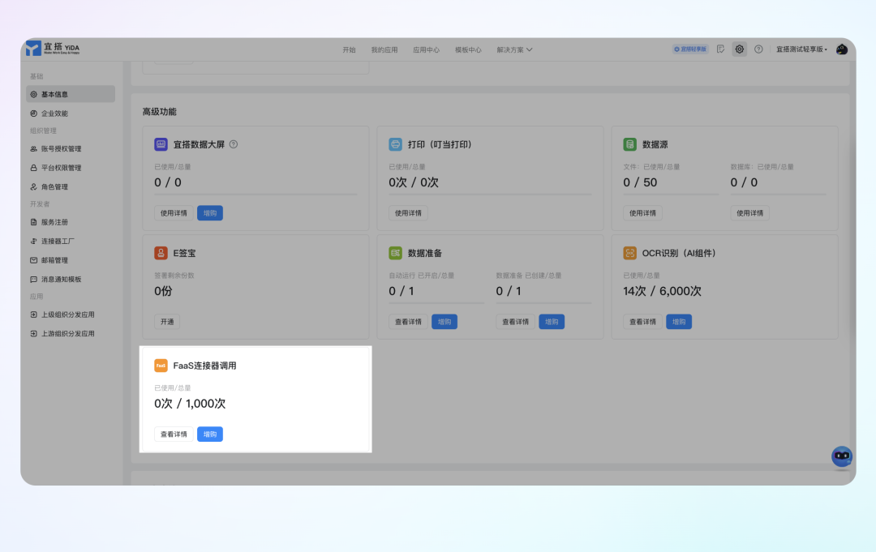Go to the 我的应用 navigation tab
The height and width of the screenshot is (552, 876).
pos(384,49)
